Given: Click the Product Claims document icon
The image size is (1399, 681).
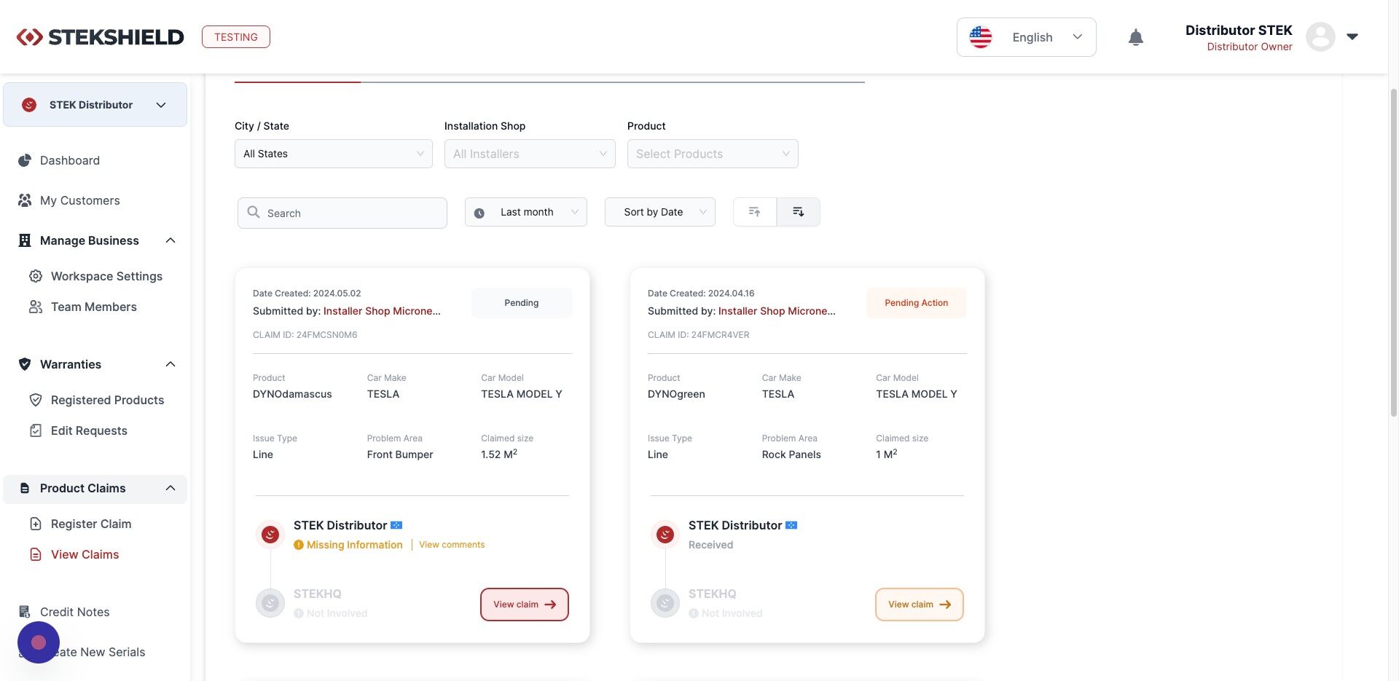Looking at the screenshot, I should click(25, 488).
